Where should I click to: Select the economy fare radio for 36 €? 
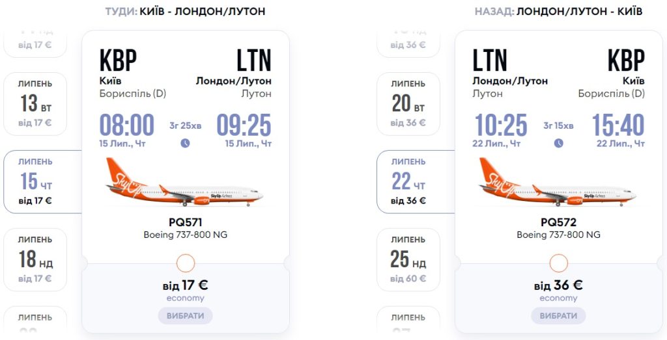558,263
